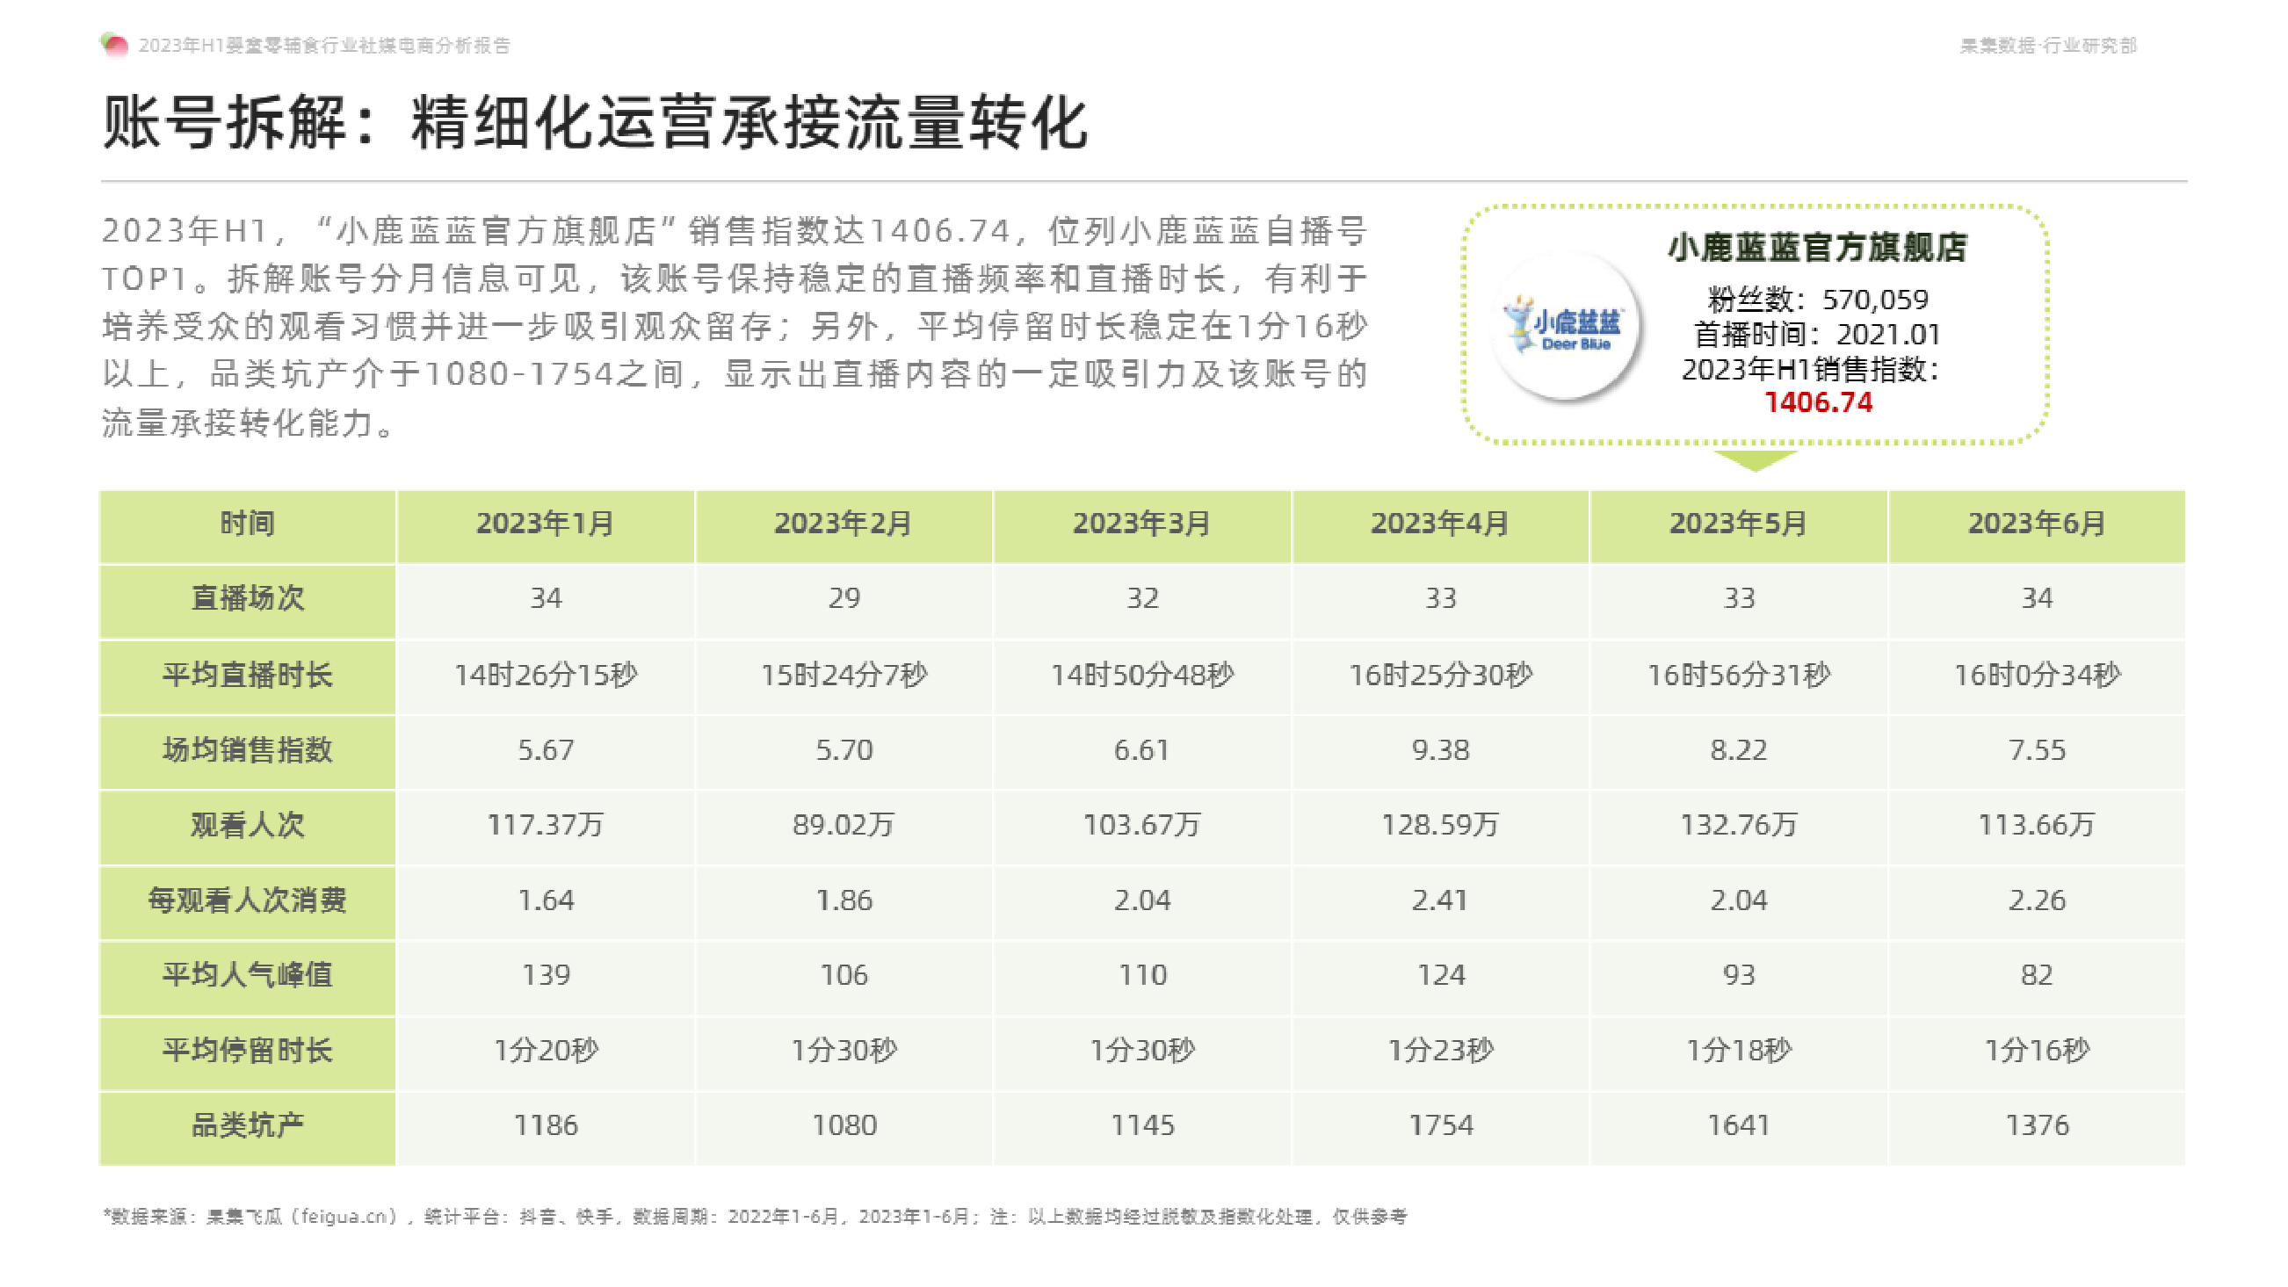Image resolution: width=2288 pixels, height=1287 pixels.
Task: Click the red 1406.74 sales index
Action: click(1817, 402)
